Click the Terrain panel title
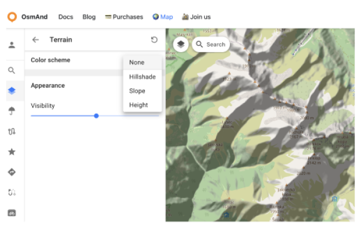 (x=61, y=40)
